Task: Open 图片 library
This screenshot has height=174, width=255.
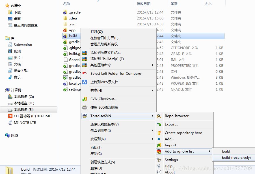Action: 17,58
